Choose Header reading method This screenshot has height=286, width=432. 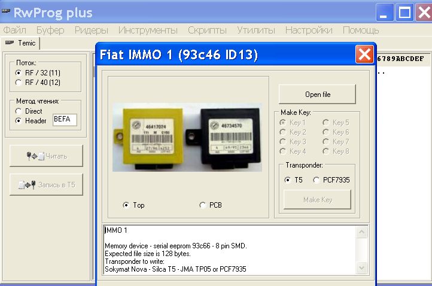click(31, 121)
